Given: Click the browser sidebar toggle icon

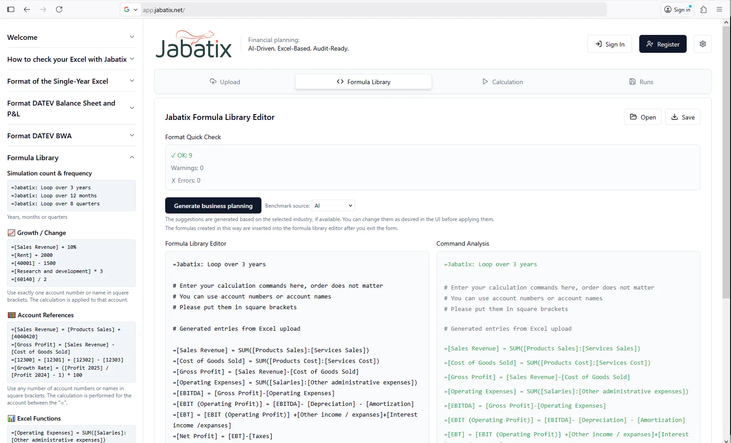Looking at the screenshot, I should tap(11, 9).
